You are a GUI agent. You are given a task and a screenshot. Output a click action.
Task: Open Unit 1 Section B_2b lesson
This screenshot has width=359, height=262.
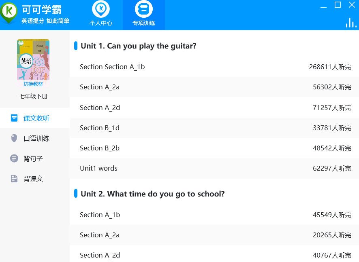tap(100, 148)
